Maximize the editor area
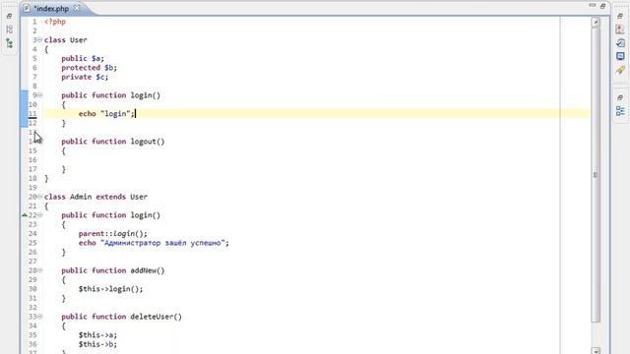This screenshot has height=354, width=630. click(x=602, y=6)
